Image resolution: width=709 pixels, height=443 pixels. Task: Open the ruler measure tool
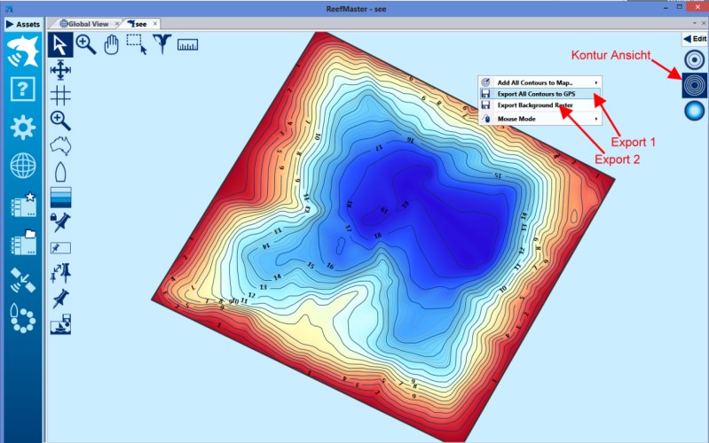coord(187,44)
